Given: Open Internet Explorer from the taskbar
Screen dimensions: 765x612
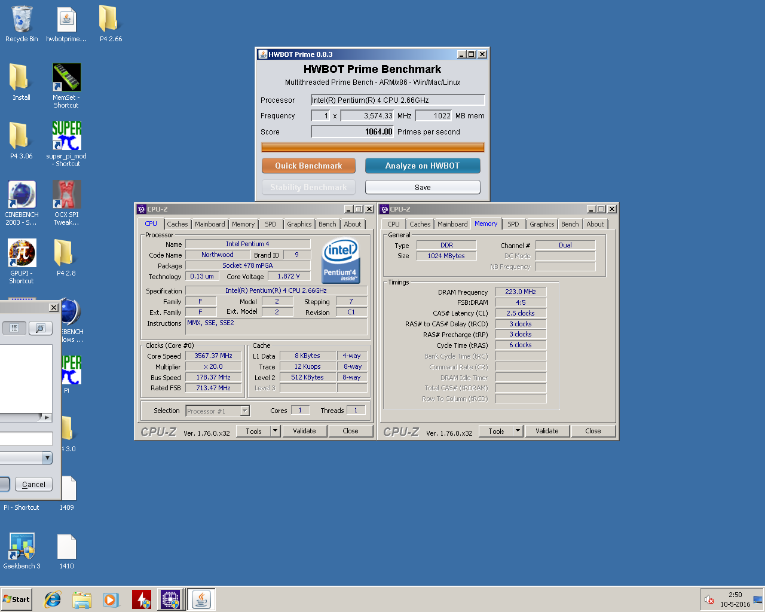Looking at the screenshot, I should pyautogui.click(x=53, y=599).
